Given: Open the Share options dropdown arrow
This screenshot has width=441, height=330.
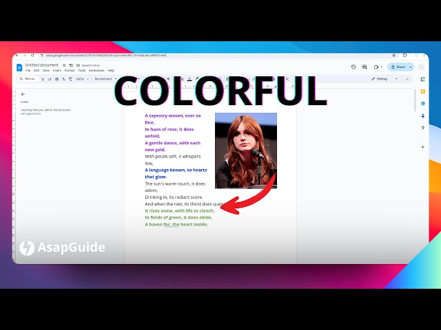Looking at the screenshot, I should coord(411,67).
